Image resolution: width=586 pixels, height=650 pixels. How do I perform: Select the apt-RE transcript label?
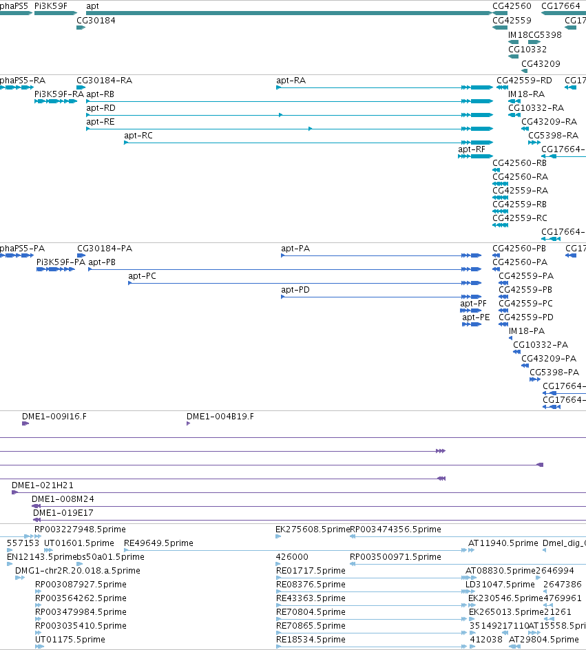pyautogui.click(x=101, y=121)
